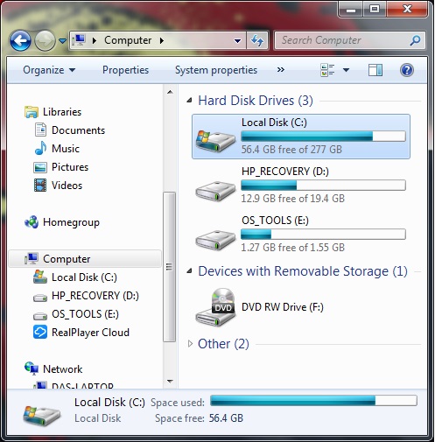Viewport: 435px width, 442px height.
Task: Select OS_TOOLS (E:) in navigation tree
Action: [85, 314]
